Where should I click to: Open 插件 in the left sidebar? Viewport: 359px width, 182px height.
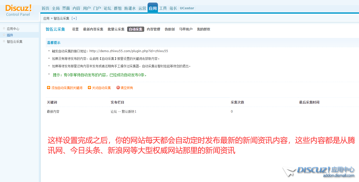pyautogui.click(x=10, y=35)
